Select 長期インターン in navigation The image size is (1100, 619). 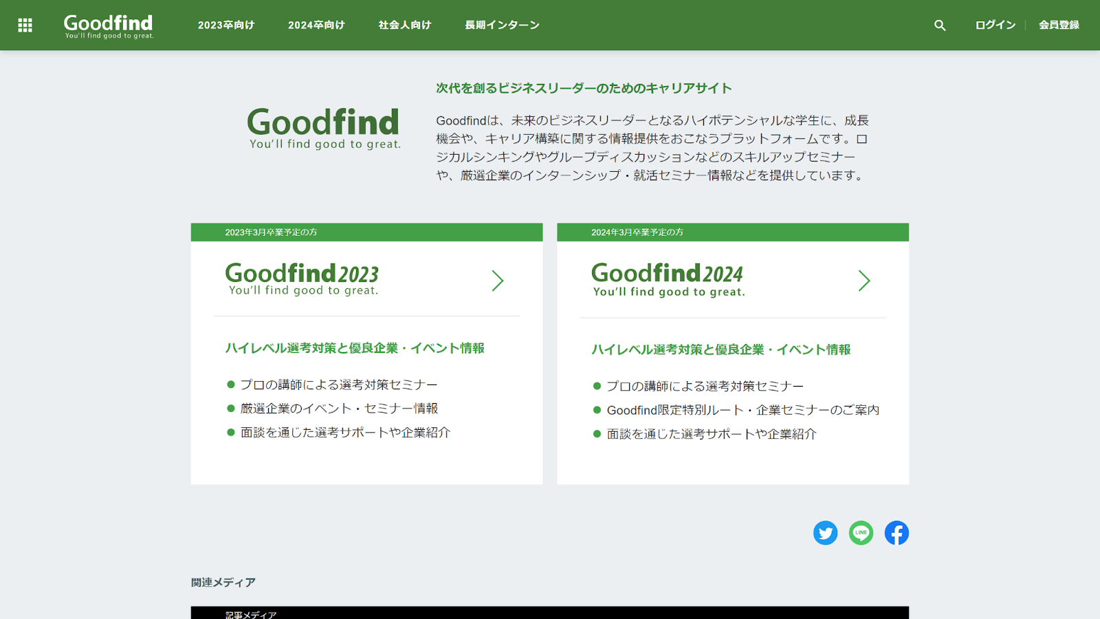(502, 25)
